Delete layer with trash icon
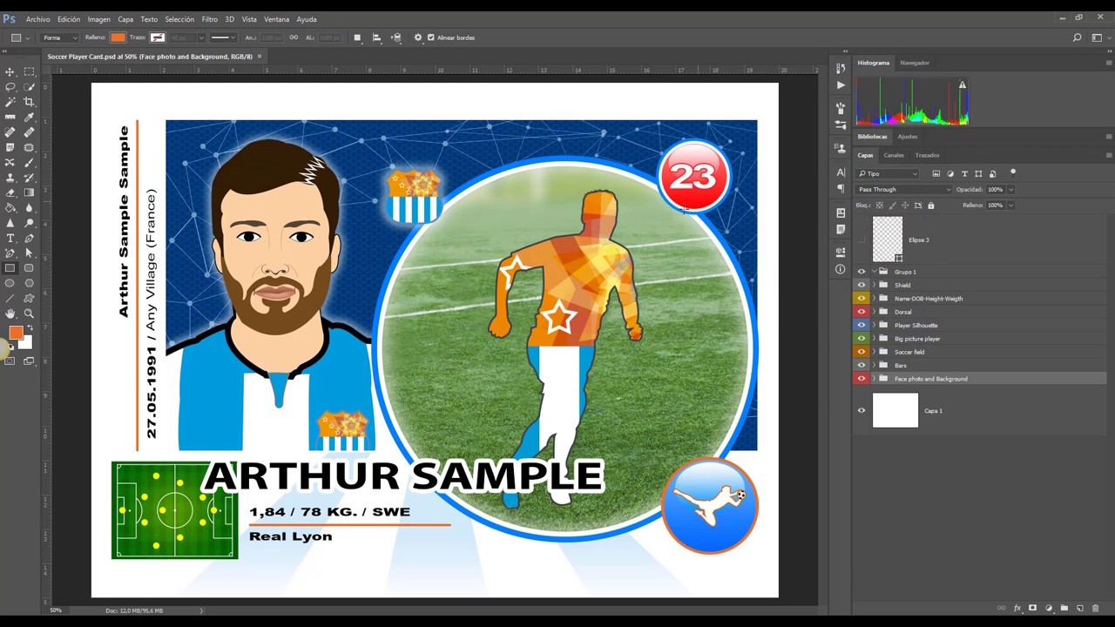1115x627 pixels. [x=1096, y=608]
